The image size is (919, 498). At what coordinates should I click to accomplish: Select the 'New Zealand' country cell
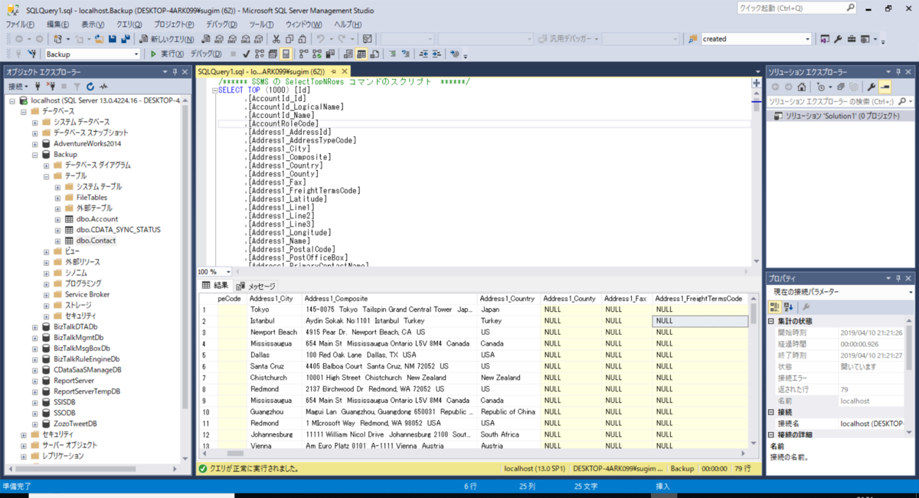(509, 378)
